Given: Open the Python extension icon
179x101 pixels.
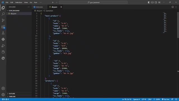Looking at the screenshot, I should [3, 39].
